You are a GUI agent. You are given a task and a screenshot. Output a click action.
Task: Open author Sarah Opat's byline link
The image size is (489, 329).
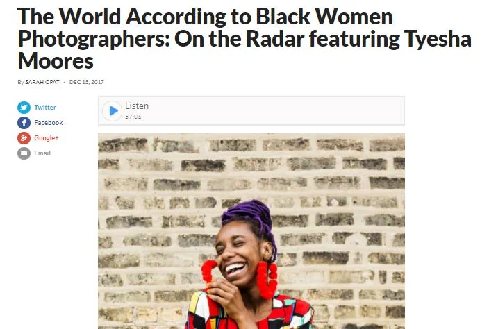42,82
